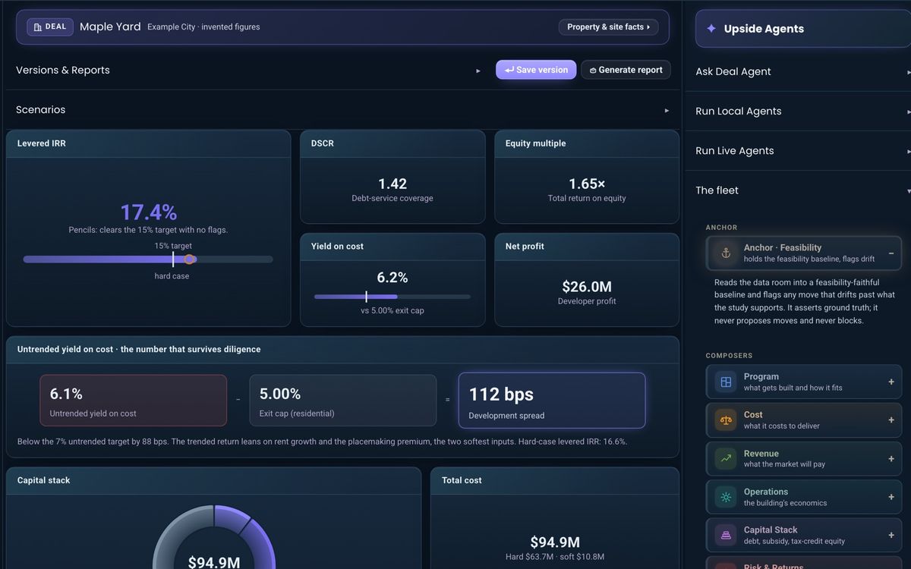Click the Generate report button
This screenshot has width=911, height=569.
tap(626, 70)
